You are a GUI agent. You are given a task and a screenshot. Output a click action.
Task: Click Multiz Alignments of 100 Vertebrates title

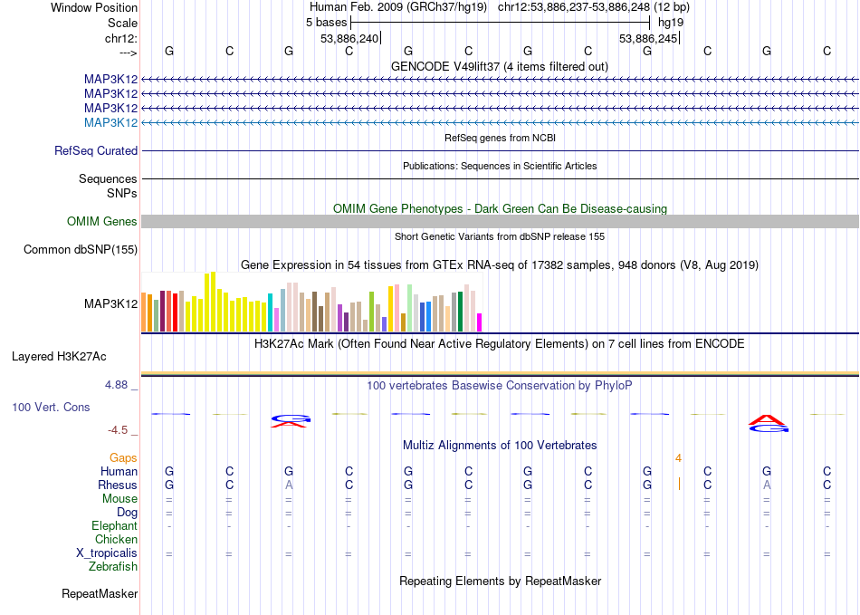(x=500, y=445)
